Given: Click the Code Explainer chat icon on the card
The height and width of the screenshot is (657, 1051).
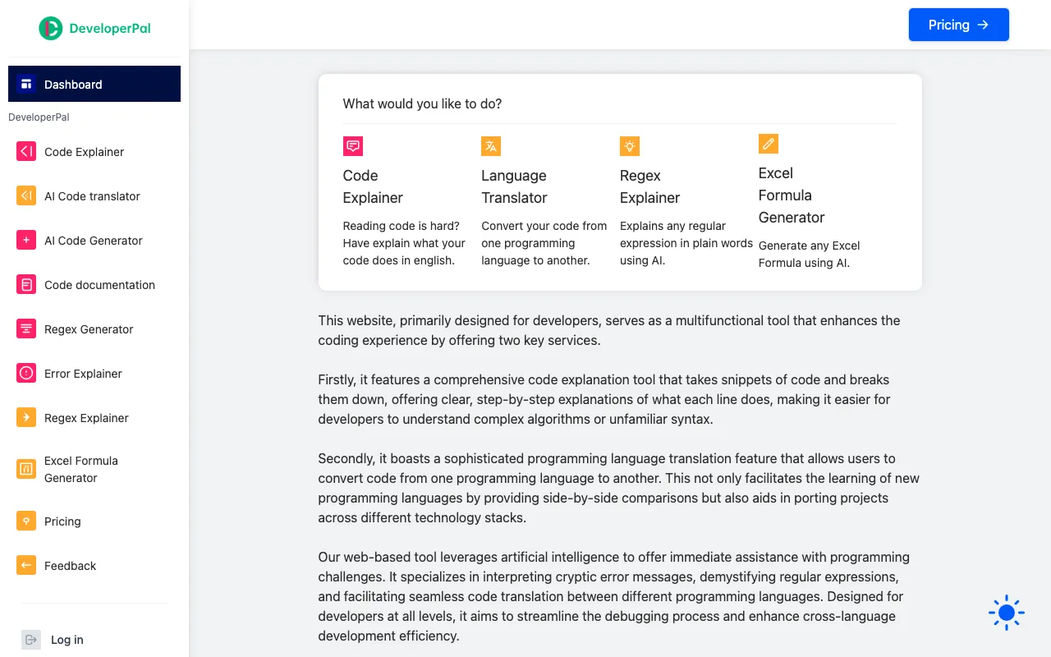Looking at the screenshot, I should click(352, 145).
